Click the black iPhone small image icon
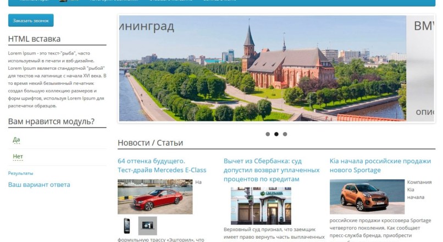This screenshot has height=242, width=443. [x=127, y=226]
